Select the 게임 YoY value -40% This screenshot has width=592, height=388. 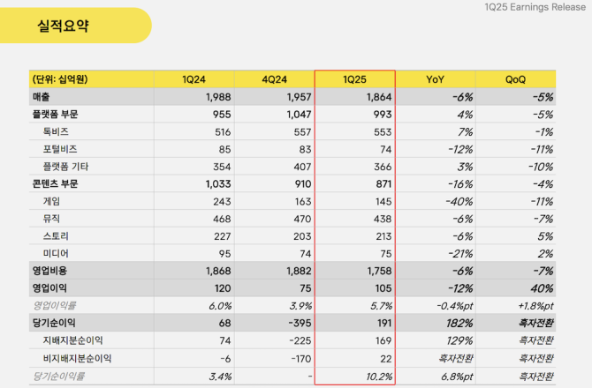[x=459, y=202]
